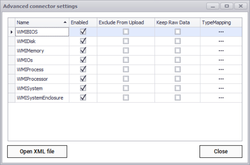Image resolution: width=250 pixels, height=165 pixels.
Task: Open TypeMapping ellipsis for WMISystemEnclosure row
Action: [x=221, y=97]
